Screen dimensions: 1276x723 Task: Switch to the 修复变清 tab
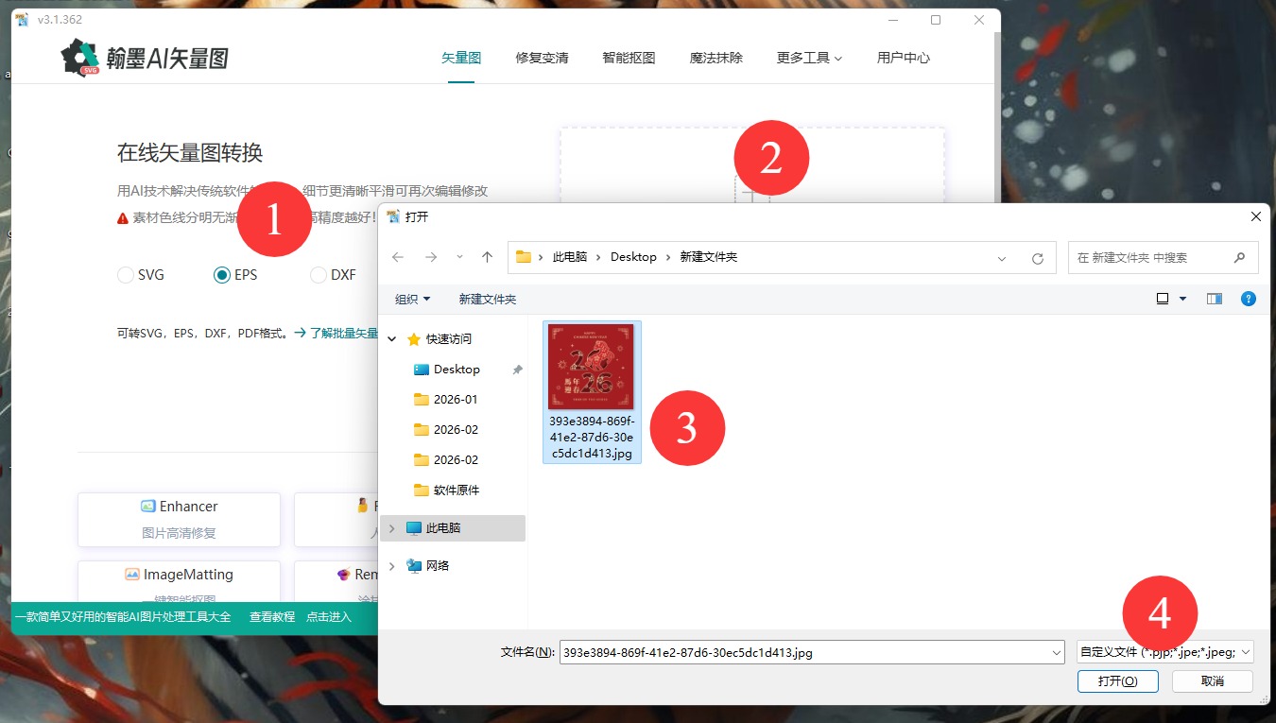pos(541,58)
